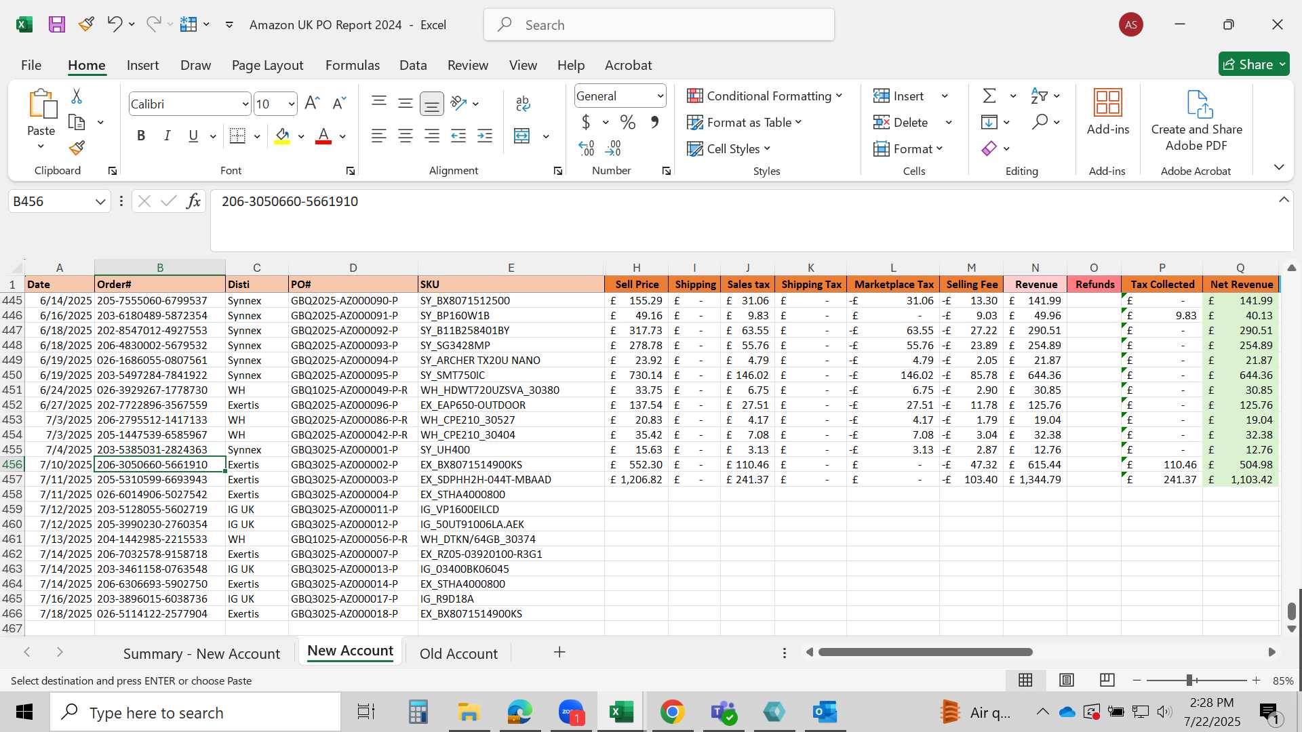Open Find & Select magnifier icon
Screen dimensions: 1302x732
pyautogui.click(x=1040, y=123)
